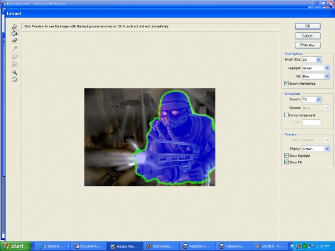335x251 pixels.
Task: Click the taskbar clock showing 2:37 PM
Action: click(x=323, y=246)
